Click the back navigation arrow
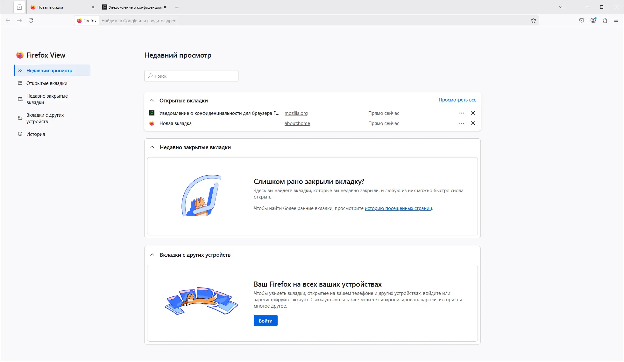Screen dimensions: 624x362 (8, 20)
